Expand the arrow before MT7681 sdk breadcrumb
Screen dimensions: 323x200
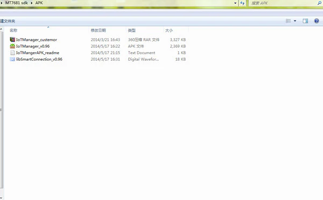tap(2, 3)
